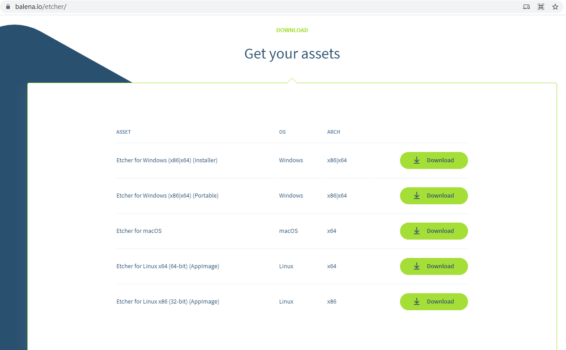Download Etcher for Linux x64 AppImage

[434, 266]
